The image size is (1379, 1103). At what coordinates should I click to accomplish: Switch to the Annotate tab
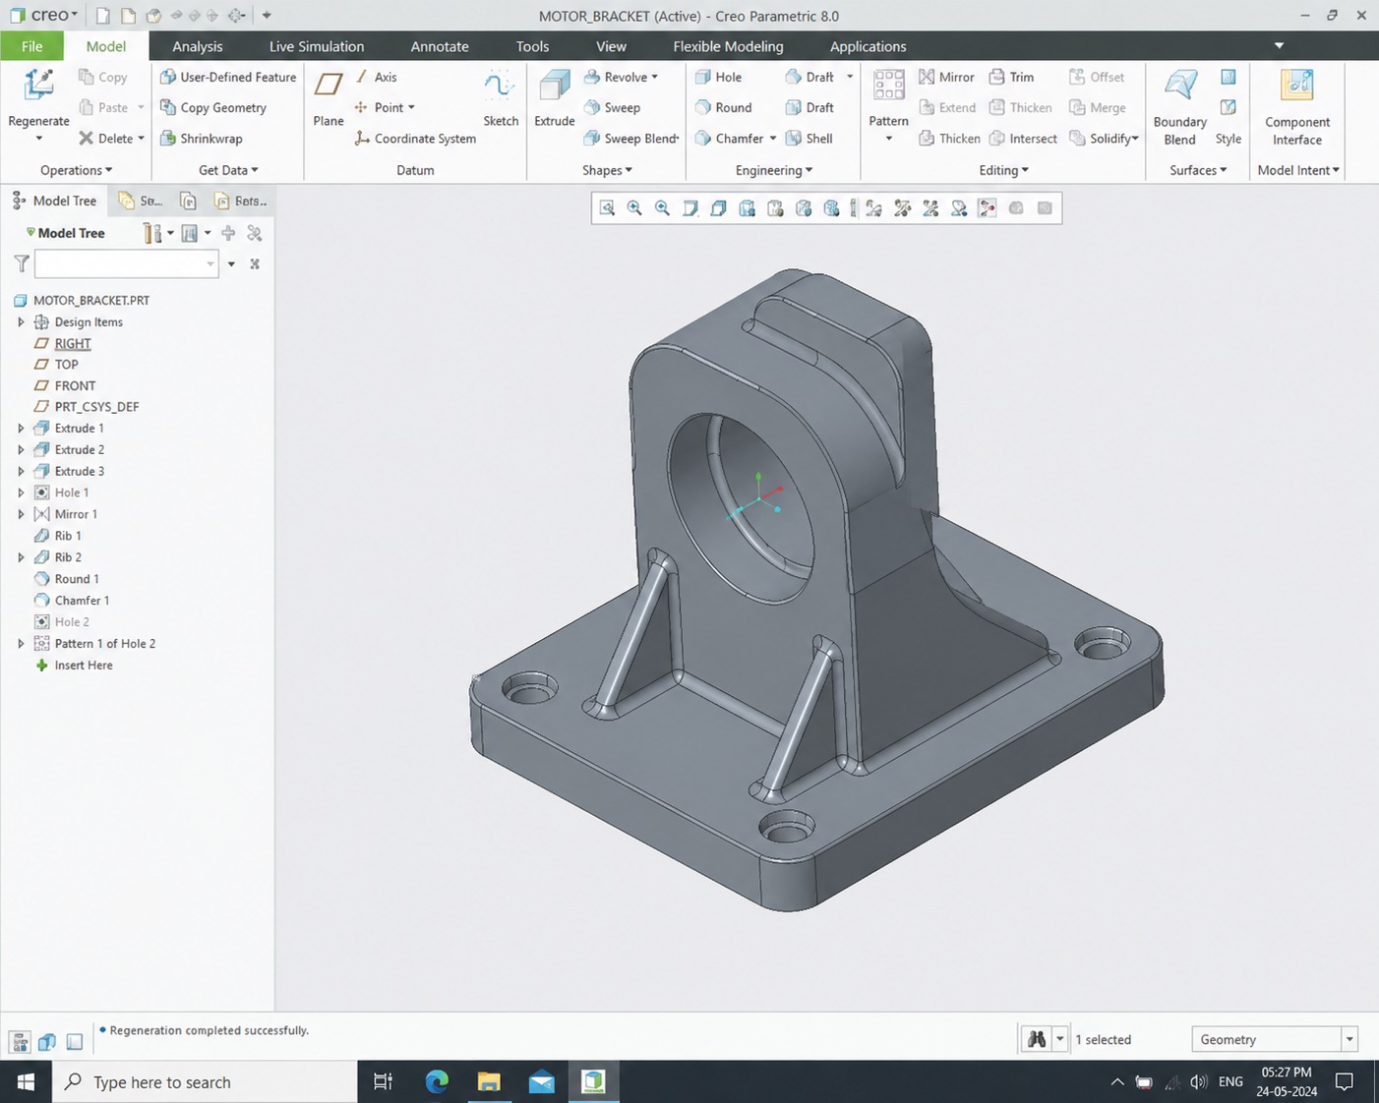pyautogui.click(x=440, y=46)
